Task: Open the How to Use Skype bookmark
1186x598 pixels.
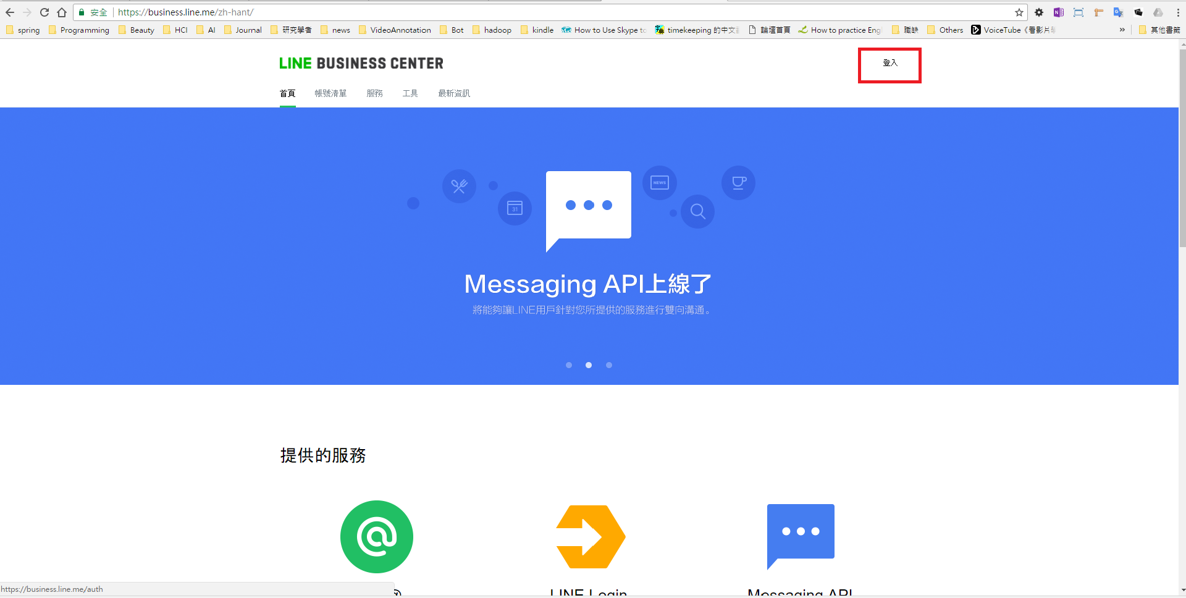Action: (x=604, y=30)
